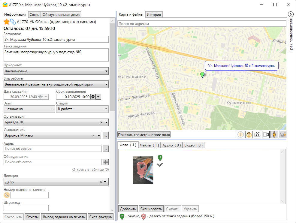Image resolution: width=296 pixels, height=223 pixels.
Task: Click the video camera icon
Action: [x=266, y=135]
